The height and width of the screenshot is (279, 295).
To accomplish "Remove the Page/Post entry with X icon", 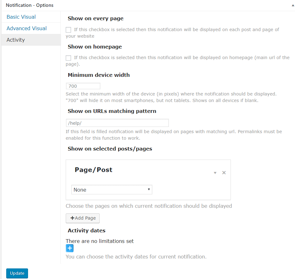I will [x=224, y=173].
